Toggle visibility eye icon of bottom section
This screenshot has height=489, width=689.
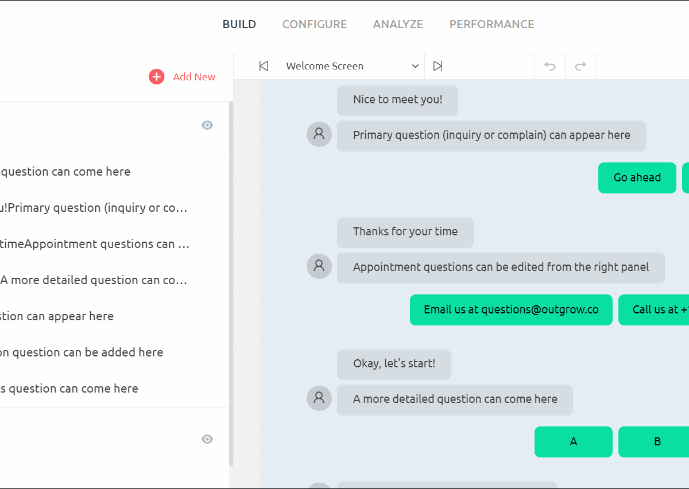[207, 439]
